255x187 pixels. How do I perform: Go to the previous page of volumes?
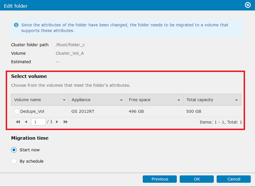click(x=26, y=122)
